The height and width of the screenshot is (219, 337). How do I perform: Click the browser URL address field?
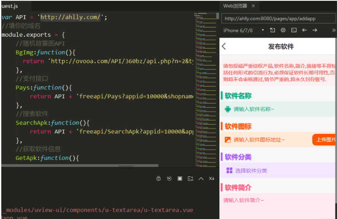click(x=278, y=19)
